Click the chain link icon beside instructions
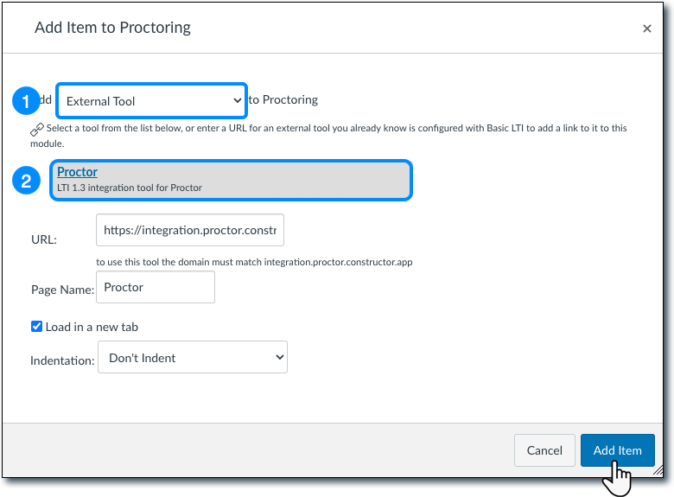Image resolution: width=674 pixels, height=497 pixels. tap(36, 129)
